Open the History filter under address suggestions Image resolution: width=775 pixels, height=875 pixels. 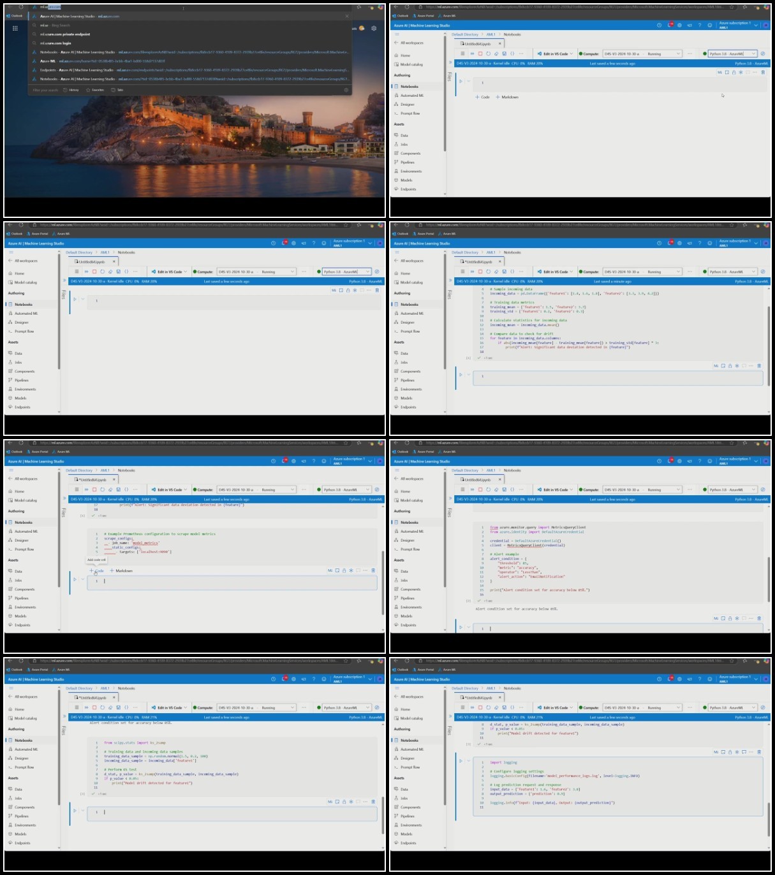[x=71, y=90]
